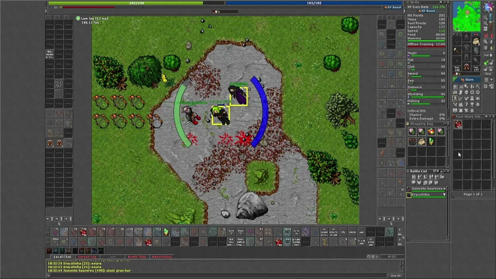Open Battle List sort dropdown
This screenshot has width=496, height=279.
pyautogui.click(x=441, y=171)
